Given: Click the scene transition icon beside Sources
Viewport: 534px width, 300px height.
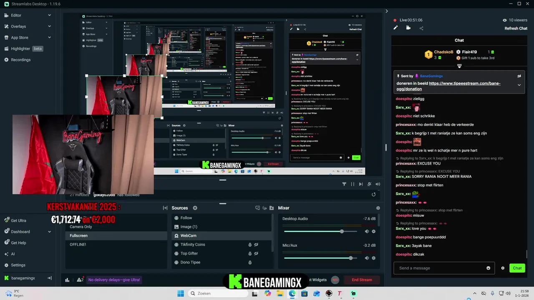Looking at the screenshot, I should point(165,208).
